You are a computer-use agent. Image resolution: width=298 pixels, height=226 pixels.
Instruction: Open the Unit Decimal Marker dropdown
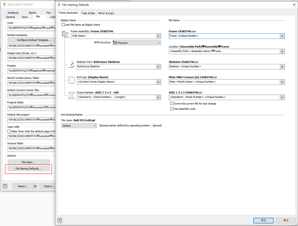[93, 125]
